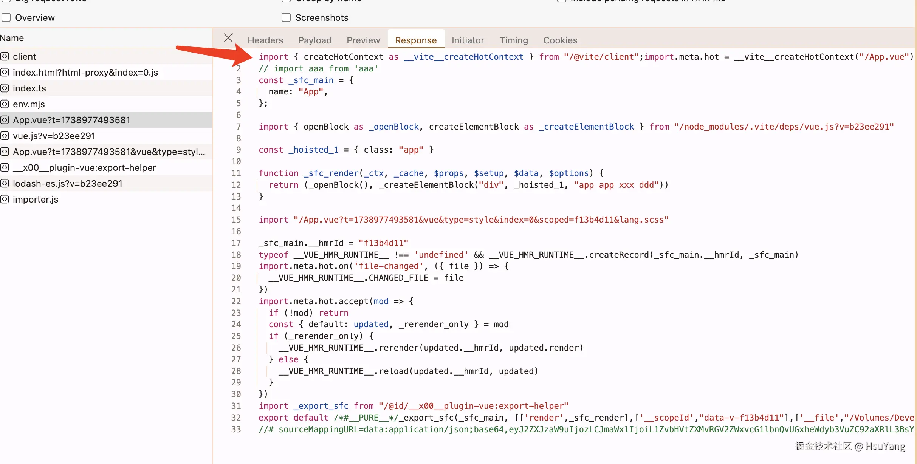This screenshot has width=917, height=464.
Task: Select the App.vue style request row
Action: tap(109, 152)
